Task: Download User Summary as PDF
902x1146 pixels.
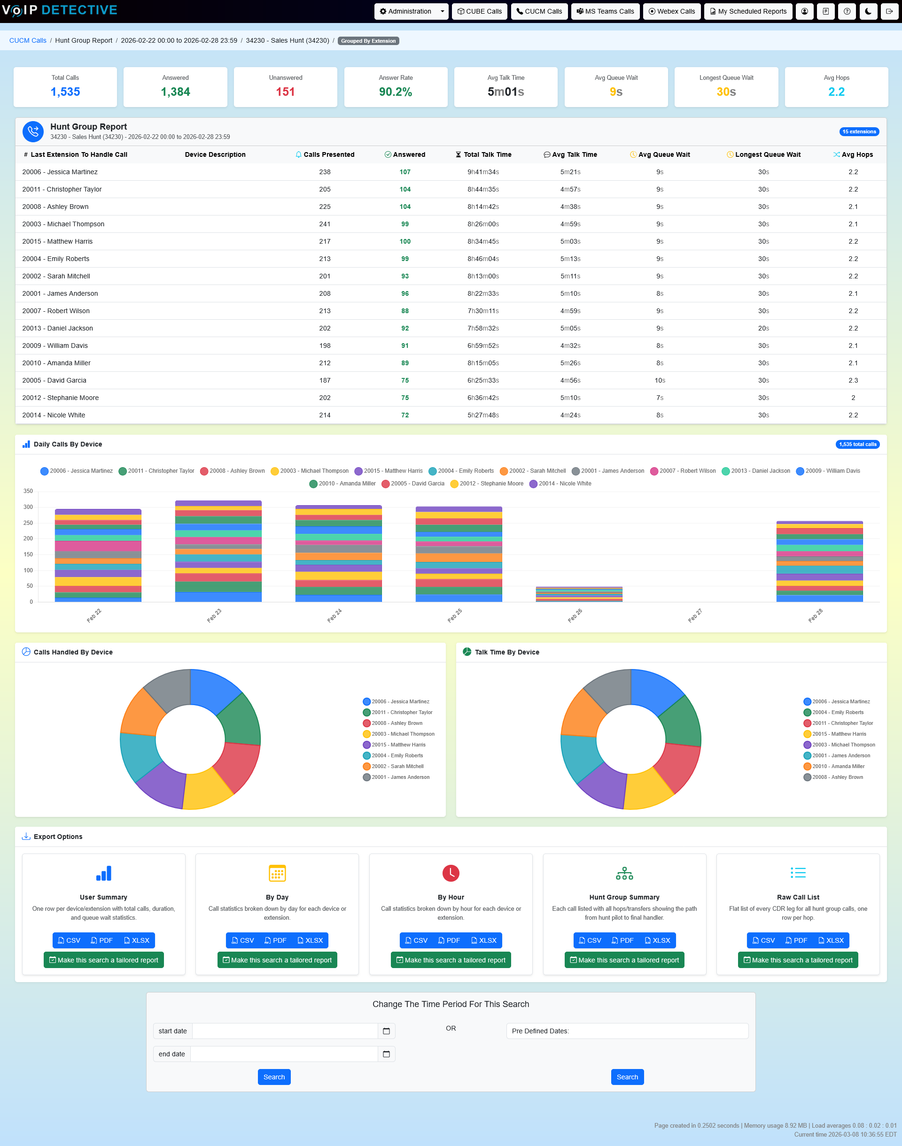Action: tap(101, 940)
